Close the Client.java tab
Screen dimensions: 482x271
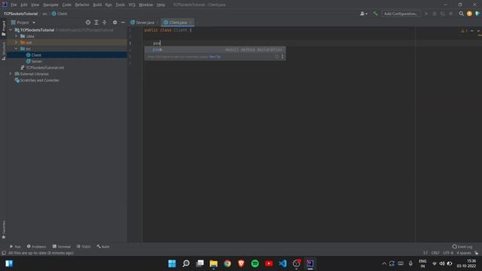(191, 23)
